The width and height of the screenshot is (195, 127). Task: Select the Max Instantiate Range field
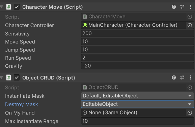click(x=137, y=121)
